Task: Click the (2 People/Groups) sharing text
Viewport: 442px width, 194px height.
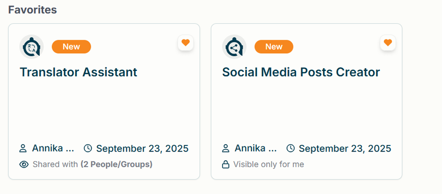Action: pyautogui.click(x=116, y=165)
